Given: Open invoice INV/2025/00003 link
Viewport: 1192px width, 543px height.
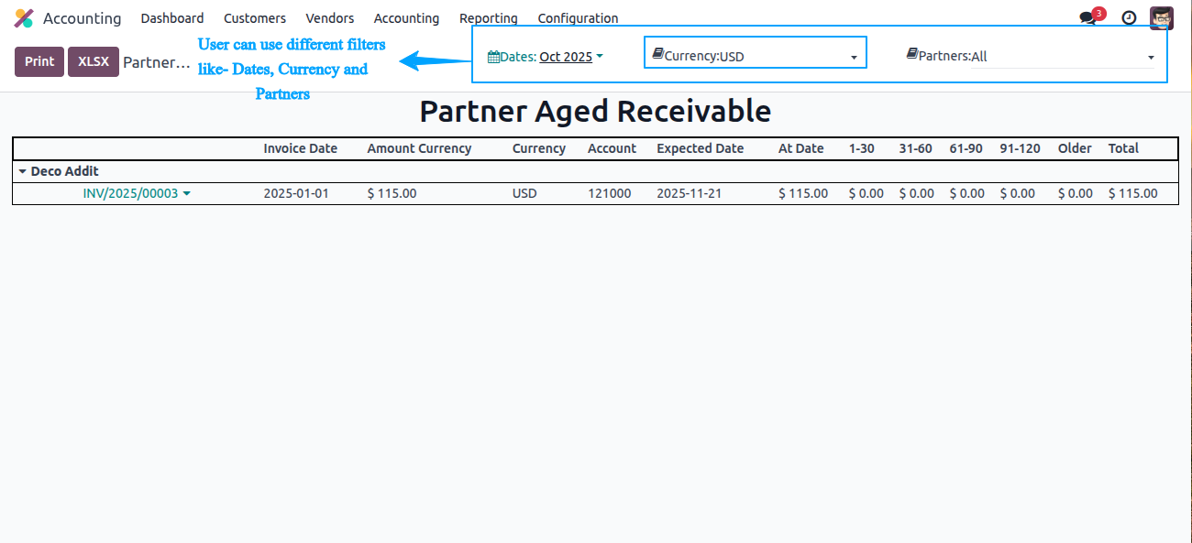Looking at the screenshot, I should pyautogui.click(x=130, y=194).
